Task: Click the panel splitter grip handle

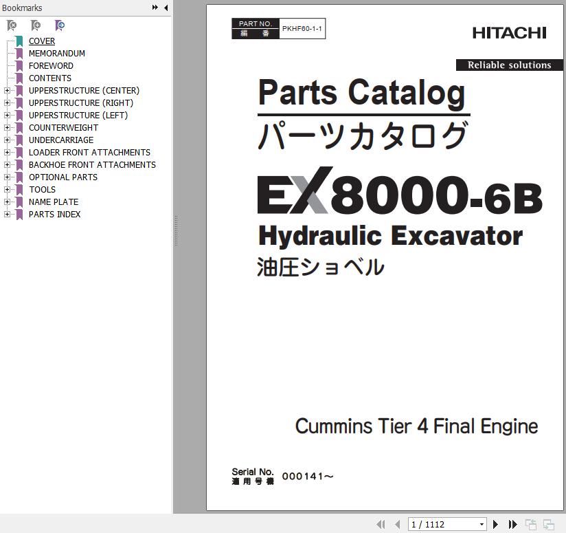Action: pyautogui.click(x=176, y=230)
